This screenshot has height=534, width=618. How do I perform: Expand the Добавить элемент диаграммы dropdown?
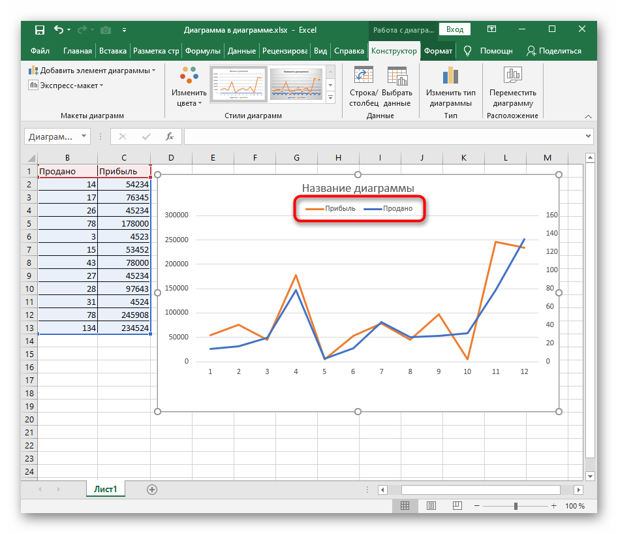tap(92, 71)
